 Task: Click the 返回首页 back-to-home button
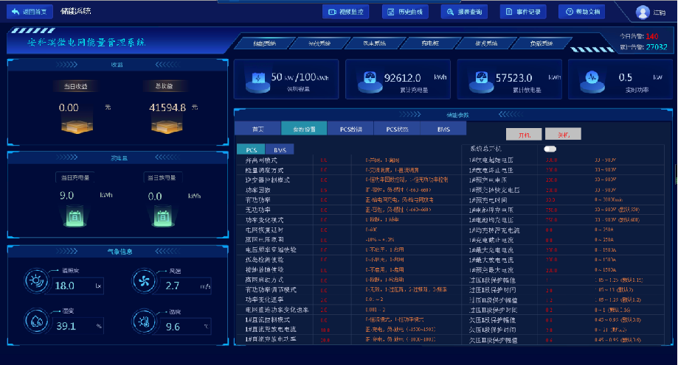[x=30, y=12]
